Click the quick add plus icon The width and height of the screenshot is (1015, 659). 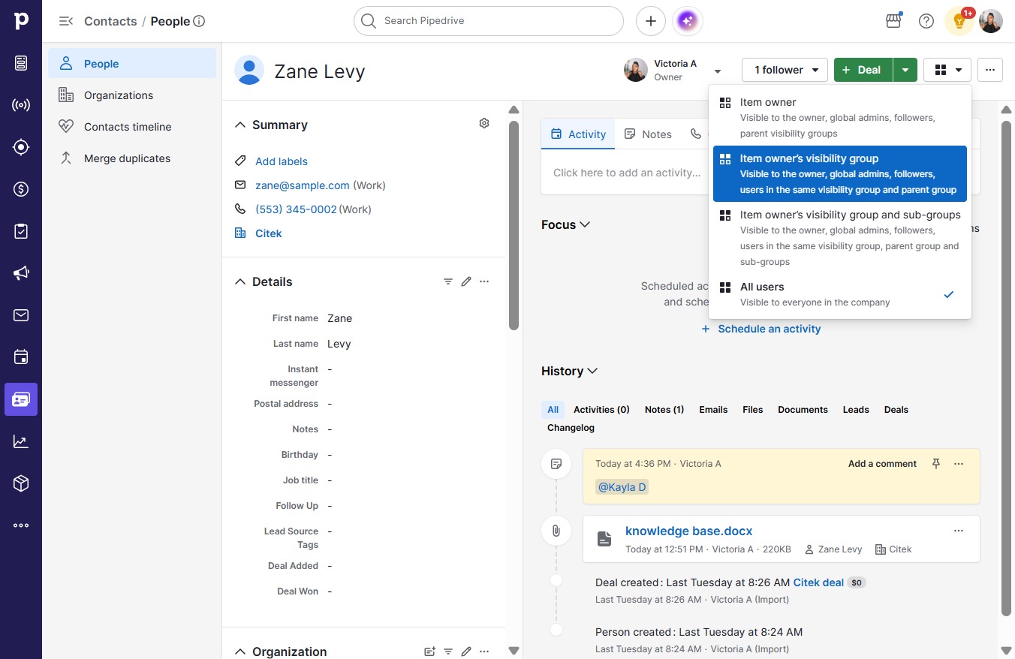click(x=651, y=21)
